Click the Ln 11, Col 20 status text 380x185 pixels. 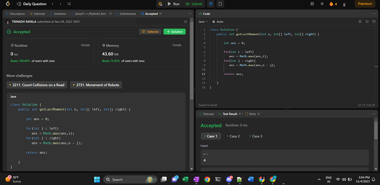click(366, 105)
